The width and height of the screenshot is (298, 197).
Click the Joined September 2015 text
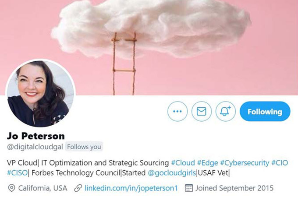click(234, 188)
